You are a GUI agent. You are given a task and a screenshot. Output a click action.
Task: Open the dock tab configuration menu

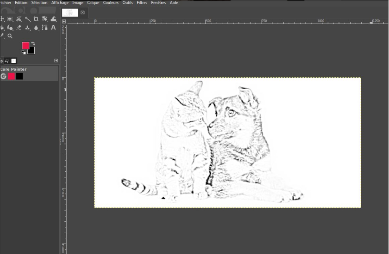coord(56,60)
